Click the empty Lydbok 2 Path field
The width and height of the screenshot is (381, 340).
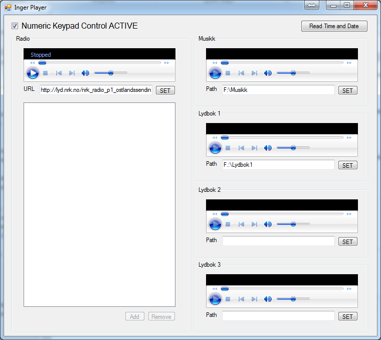point(278,241)
